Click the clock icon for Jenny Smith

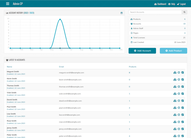point(179,129)
